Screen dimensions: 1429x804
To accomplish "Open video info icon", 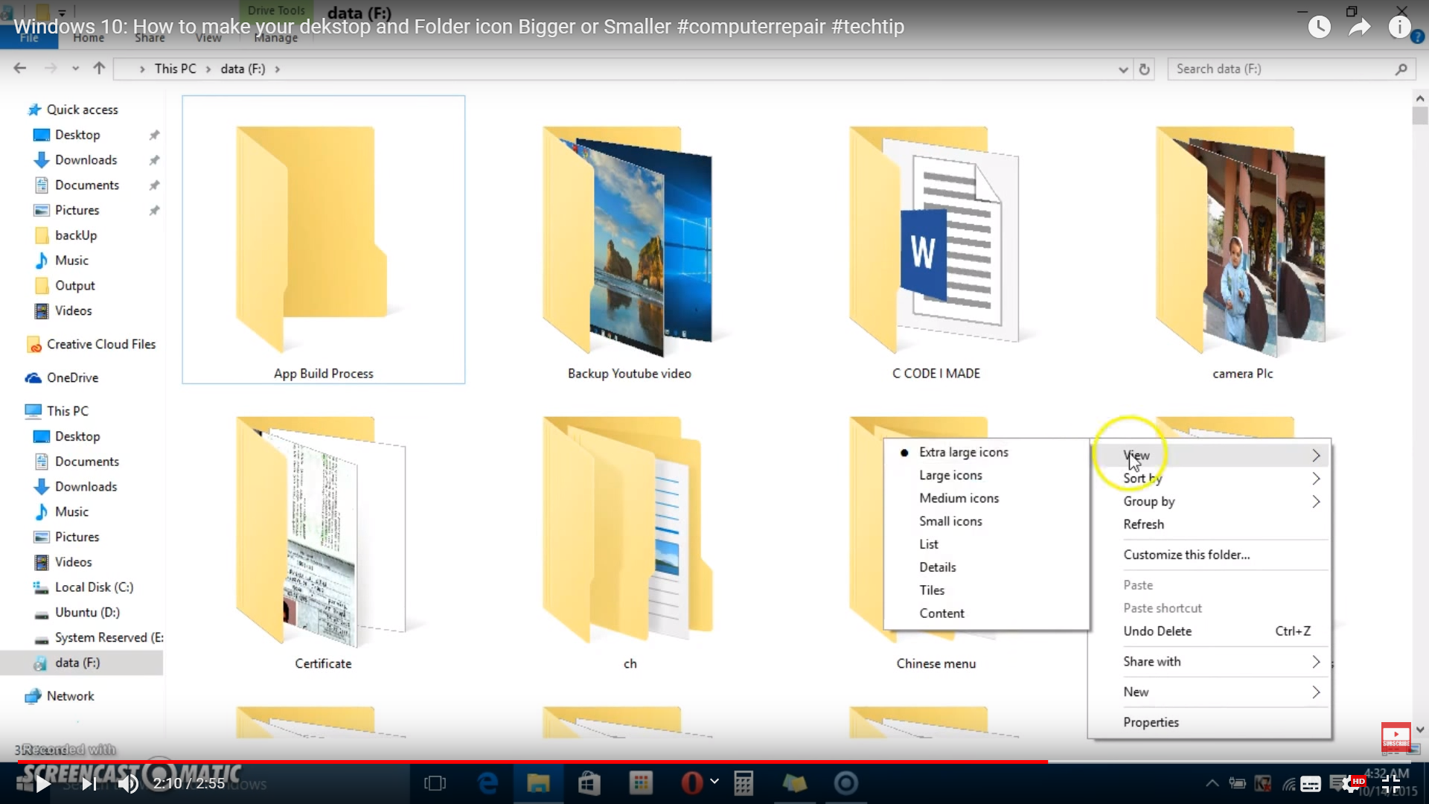I will (1400, 28).
